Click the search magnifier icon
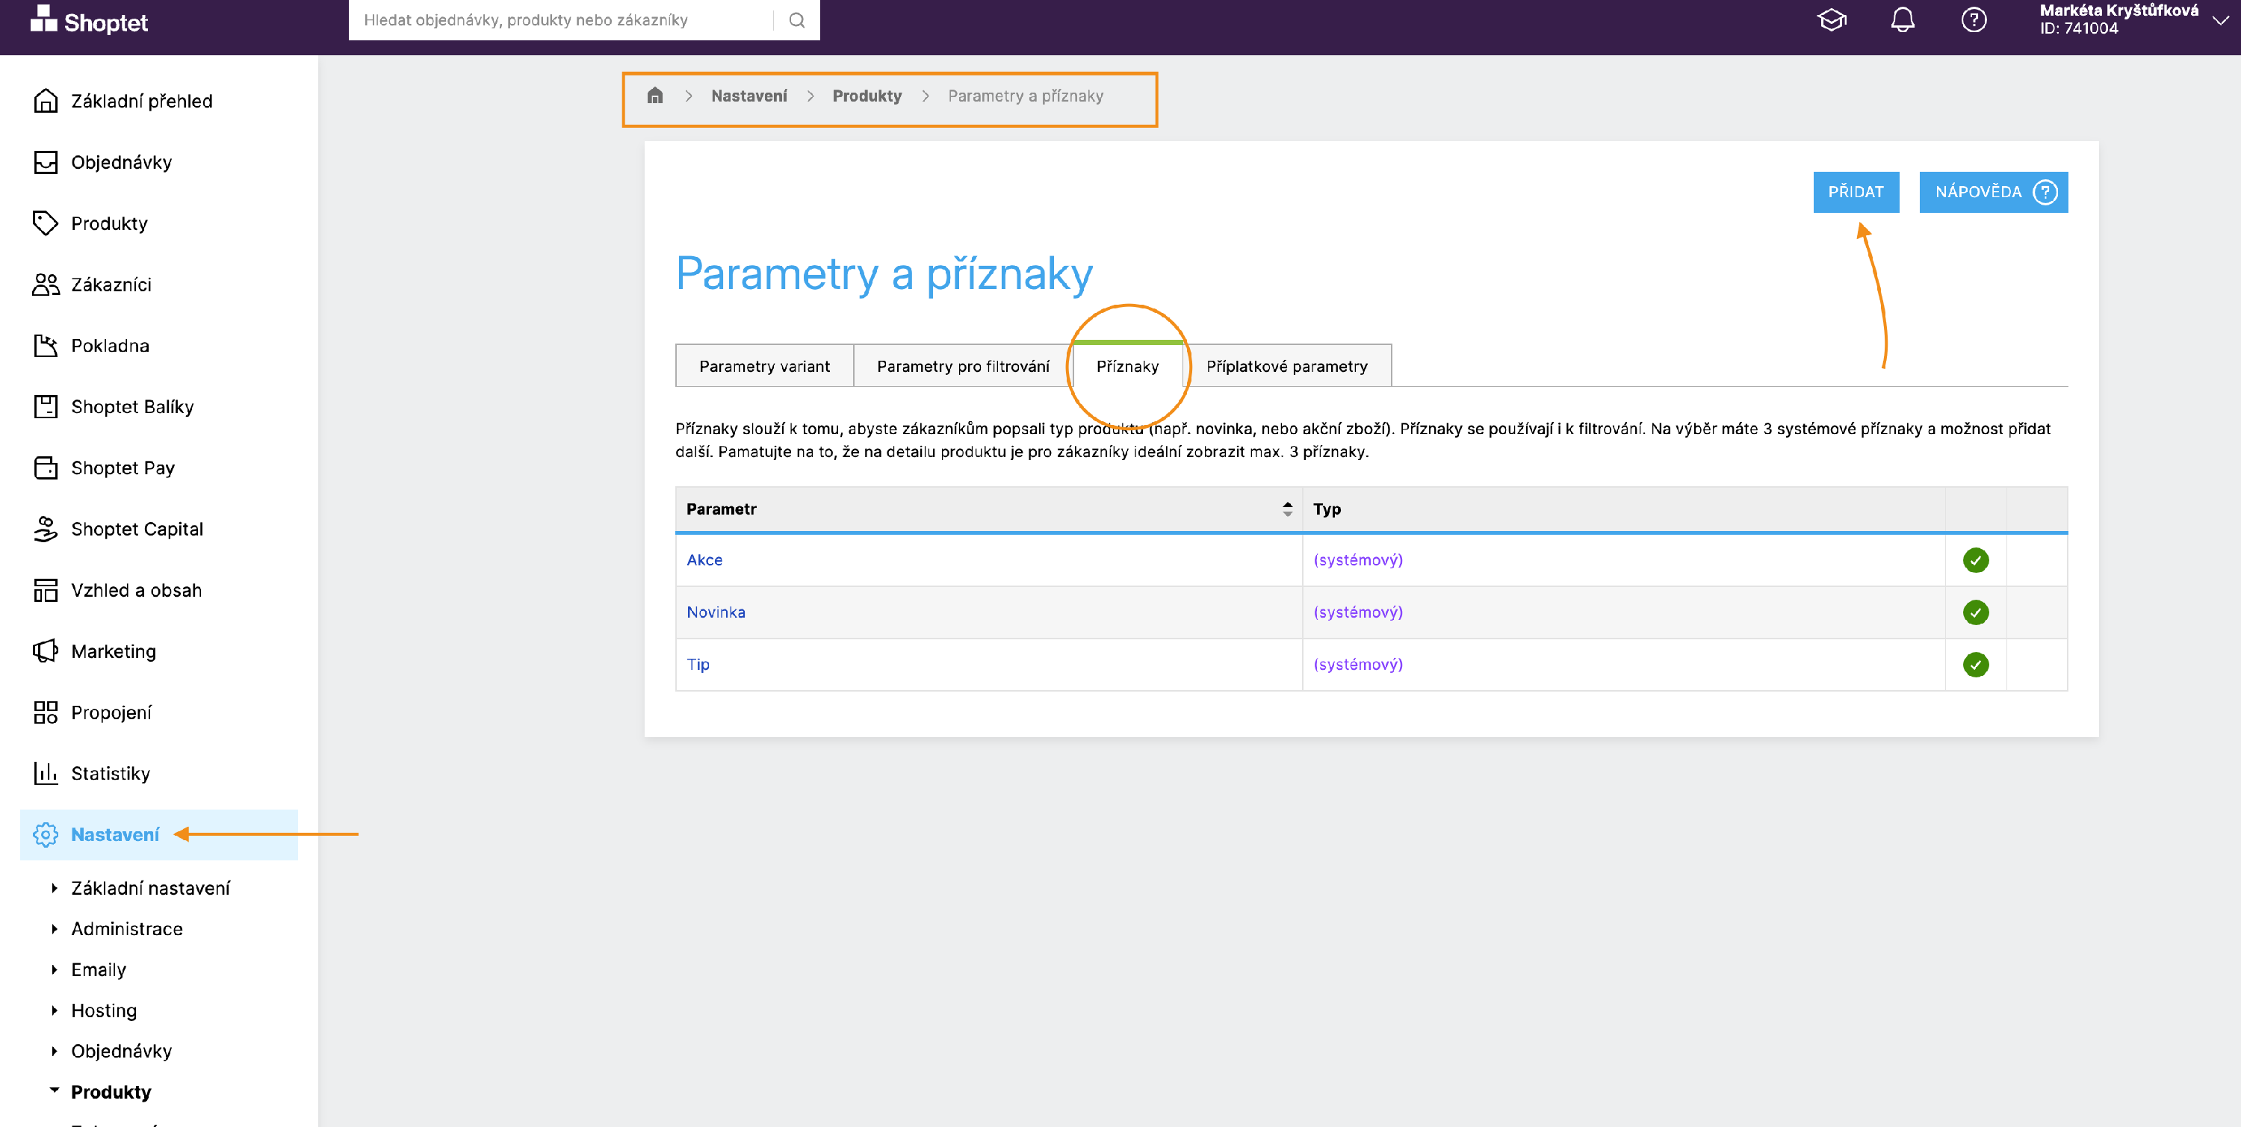2241x1127 pixels. pyautogui.click(x=796, y=20)
